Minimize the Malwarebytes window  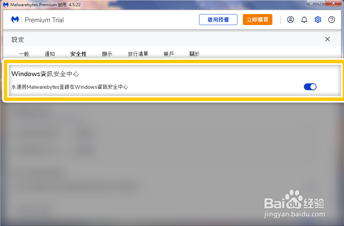(311, 3)
